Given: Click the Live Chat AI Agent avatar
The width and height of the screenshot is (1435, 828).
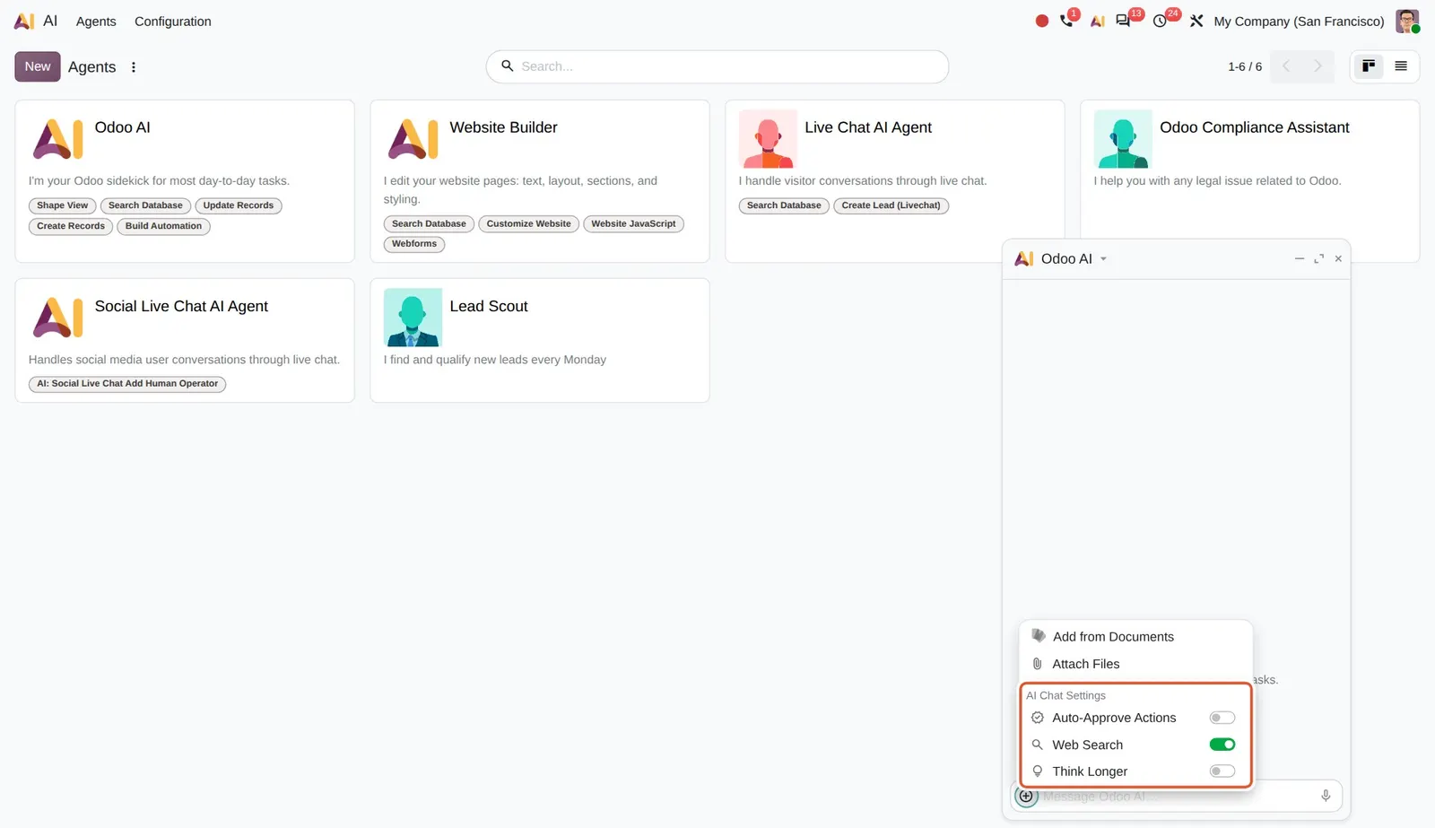Looking at the screenshot, I should pyautogui.click(x=768, y=139).
